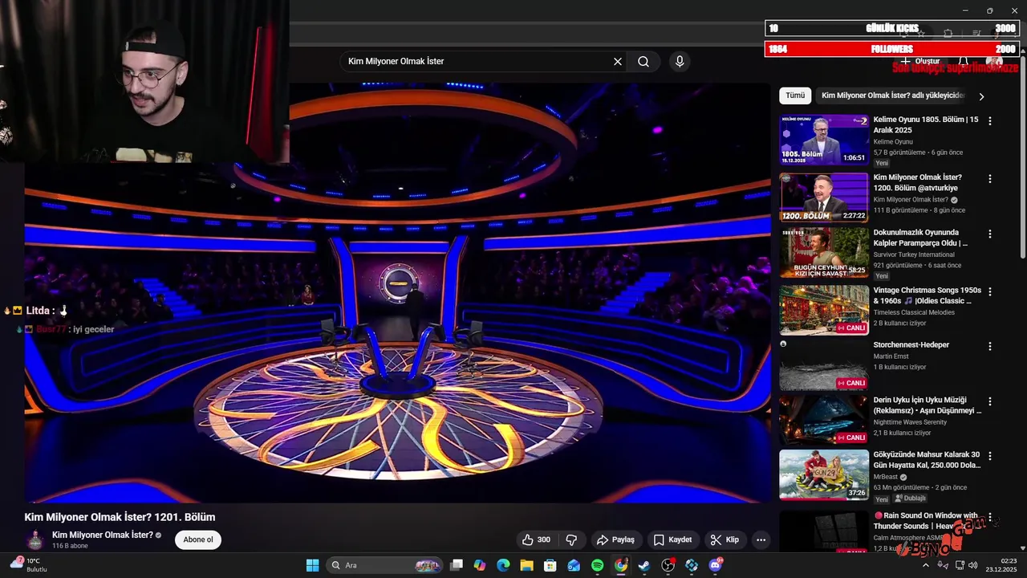Show next filter chips with arrow
1027x578 pixels.
[980, 96]
